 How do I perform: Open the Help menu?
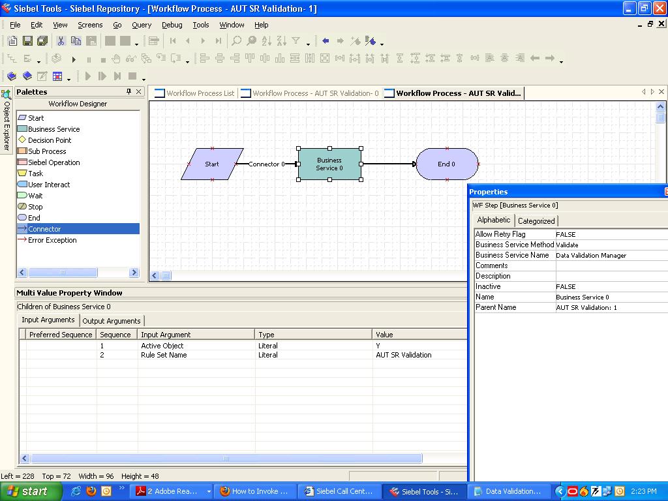261,25
